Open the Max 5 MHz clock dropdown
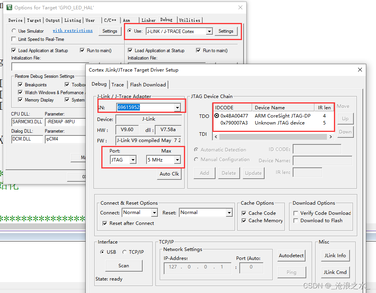 177,160
